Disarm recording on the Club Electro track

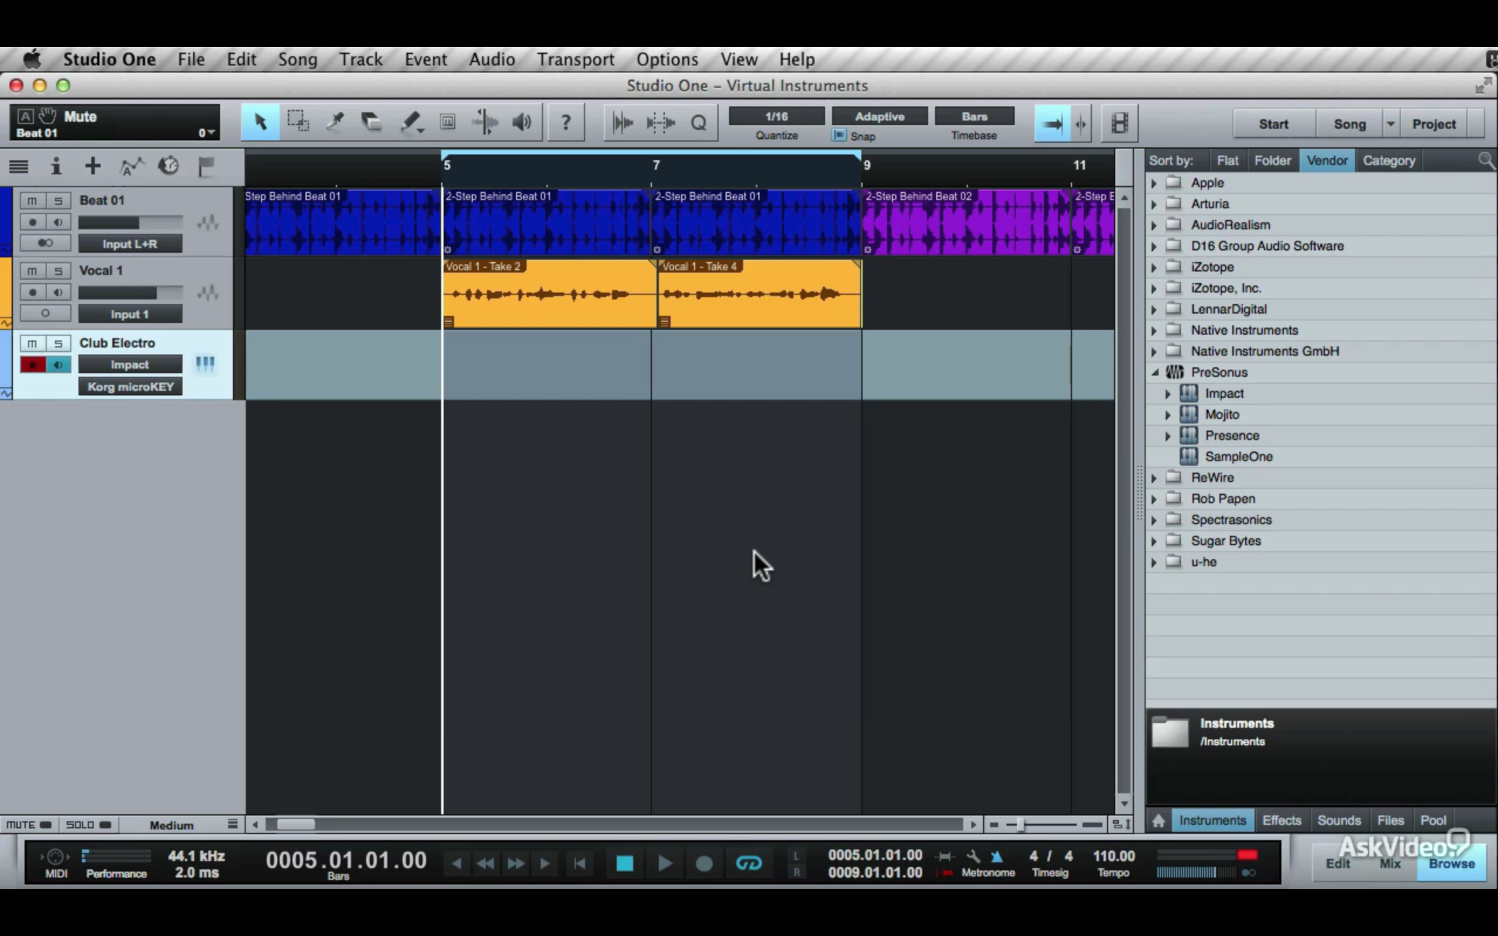coord(32,364)
